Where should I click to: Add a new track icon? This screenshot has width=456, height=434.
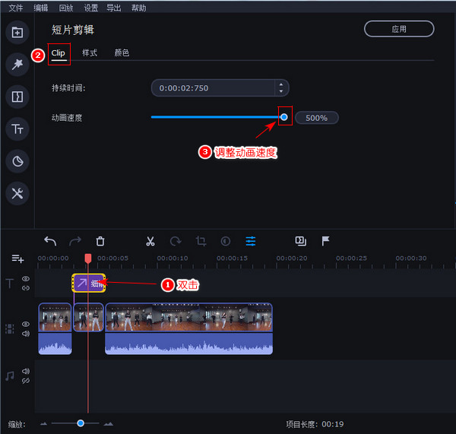pos(17,258)
